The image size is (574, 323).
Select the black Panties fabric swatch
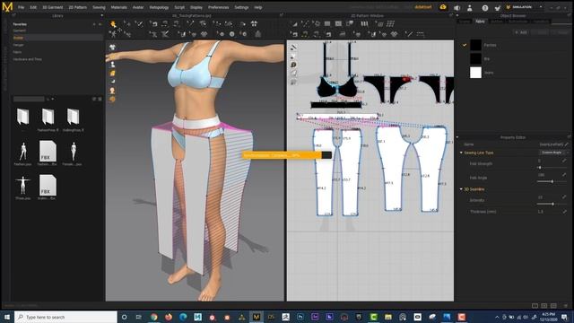tap(475, 45)
